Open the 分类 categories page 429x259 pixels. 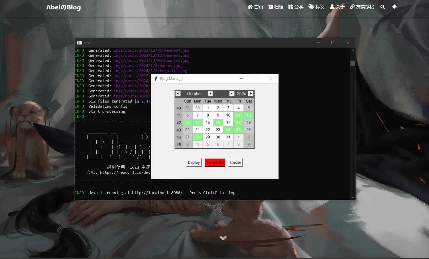296,7
